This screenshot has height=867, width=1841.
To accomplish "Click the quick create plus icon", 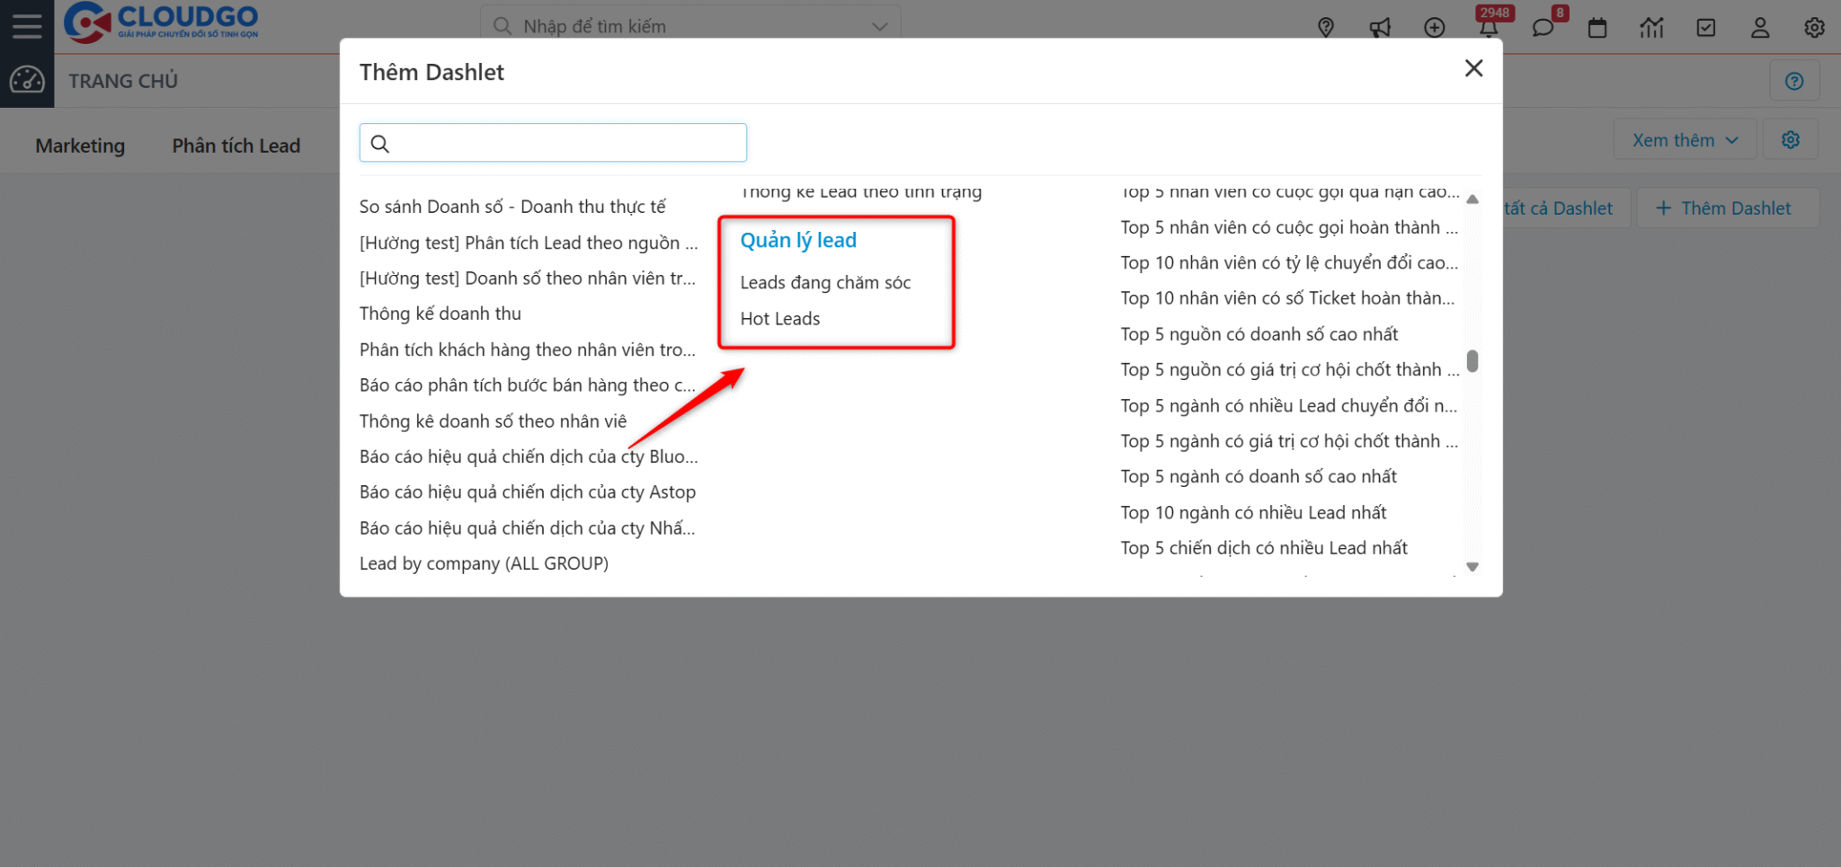I will pos(1435,28).
